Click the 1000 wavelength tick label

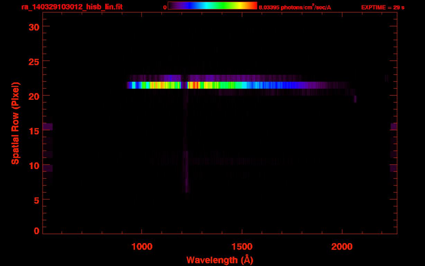pyautogui.click(x=142, y=247)
